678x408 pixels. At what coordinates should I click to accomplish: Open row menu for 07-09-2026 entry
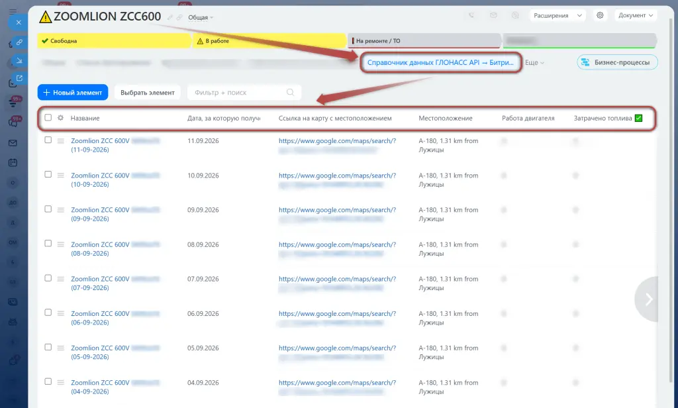pyautogui.click(x=60, y=279)
